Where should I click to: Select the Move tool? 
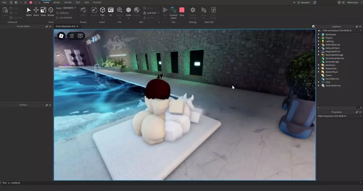(x=36, y=12)
